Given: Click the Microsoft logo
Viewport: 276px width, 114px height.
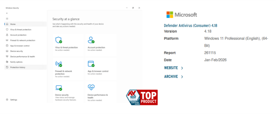Looking at the screenshot, I should [x=182, y=15].
